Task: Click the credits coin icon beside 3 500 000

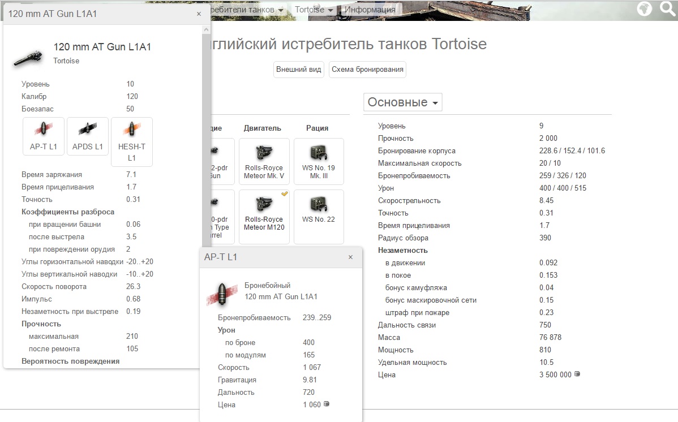Action: pyautogui.click(x=577, y=374)
